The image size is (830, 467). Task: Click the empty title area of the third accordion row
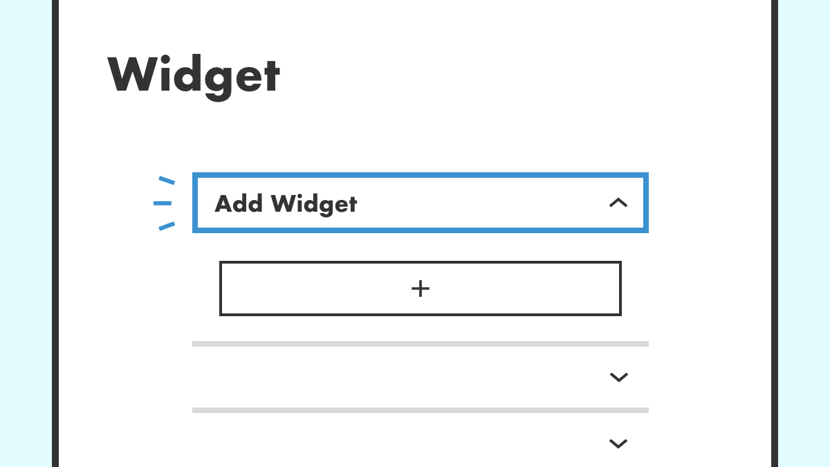[x=387, y=443]
